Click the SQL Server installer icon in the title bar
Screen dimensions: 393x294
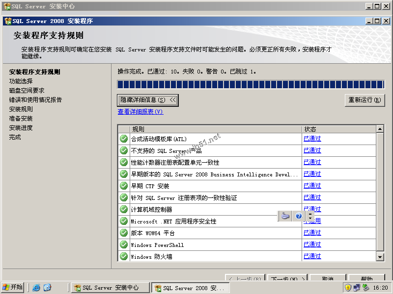pos(8,20)
